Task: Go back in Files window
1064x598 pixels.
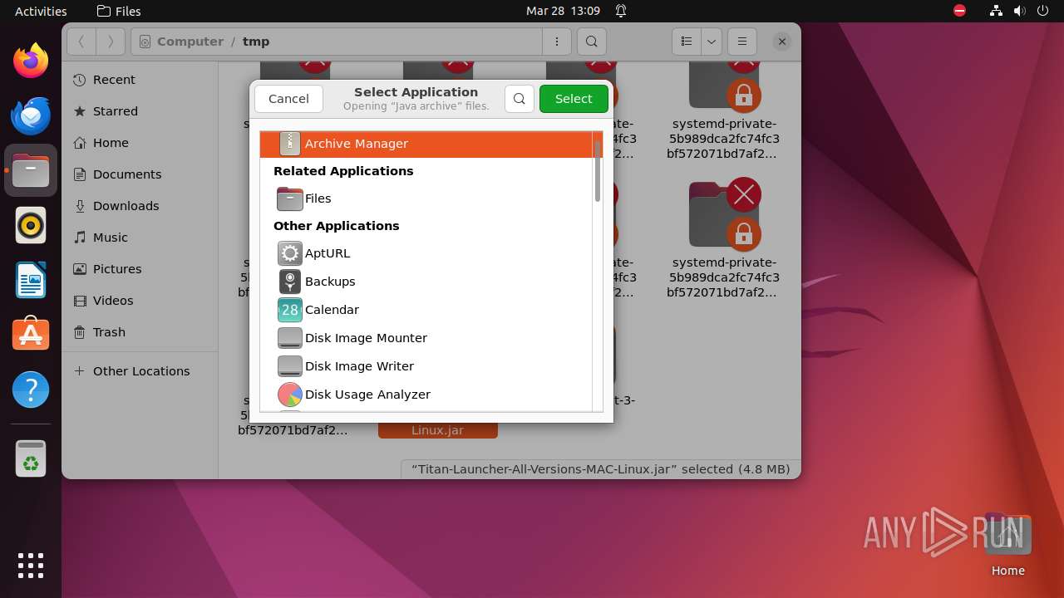Action: [81, 42]
